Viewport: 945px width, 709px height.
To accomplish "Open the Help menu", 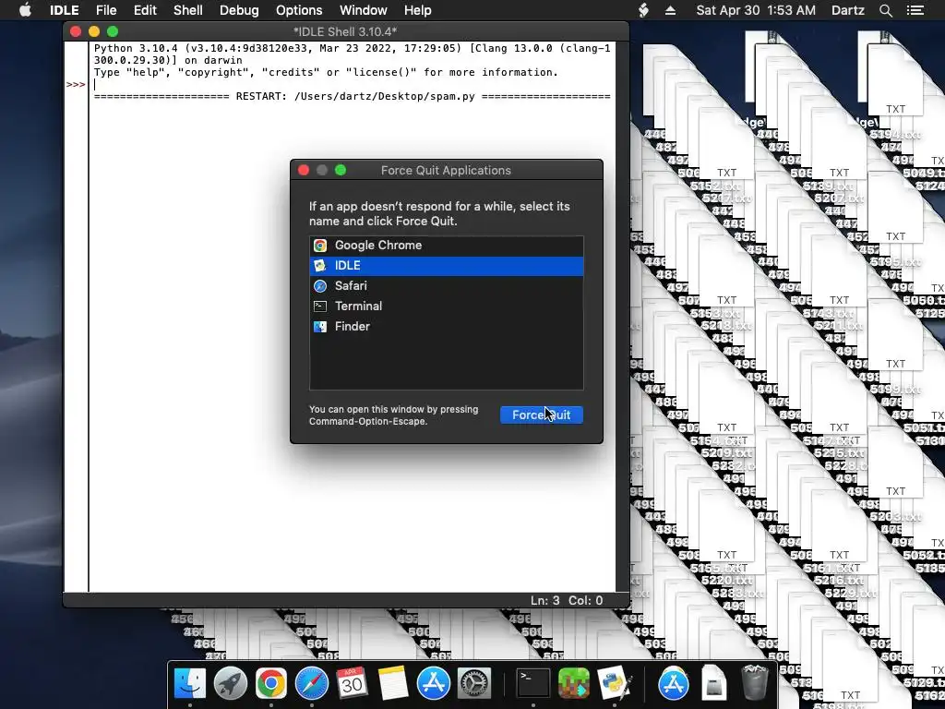I will point(418,10).
